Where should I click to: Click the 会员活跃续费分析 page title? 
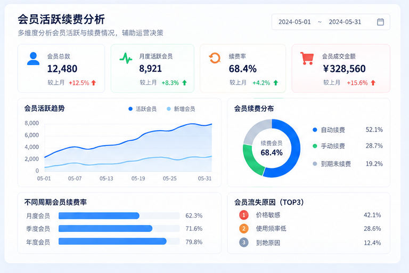tap(61, 19)
